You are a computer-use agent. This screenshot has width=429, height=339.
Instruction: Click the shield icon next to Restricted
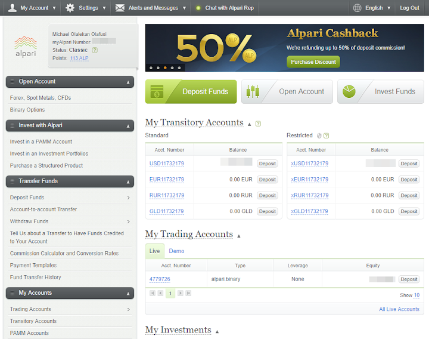pos(319,135)
